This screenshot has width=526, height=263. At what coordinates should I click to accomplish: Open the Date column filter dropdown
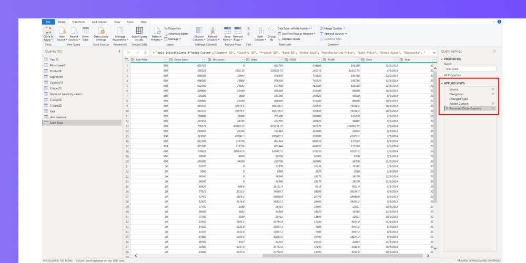[x=396, y=60]
